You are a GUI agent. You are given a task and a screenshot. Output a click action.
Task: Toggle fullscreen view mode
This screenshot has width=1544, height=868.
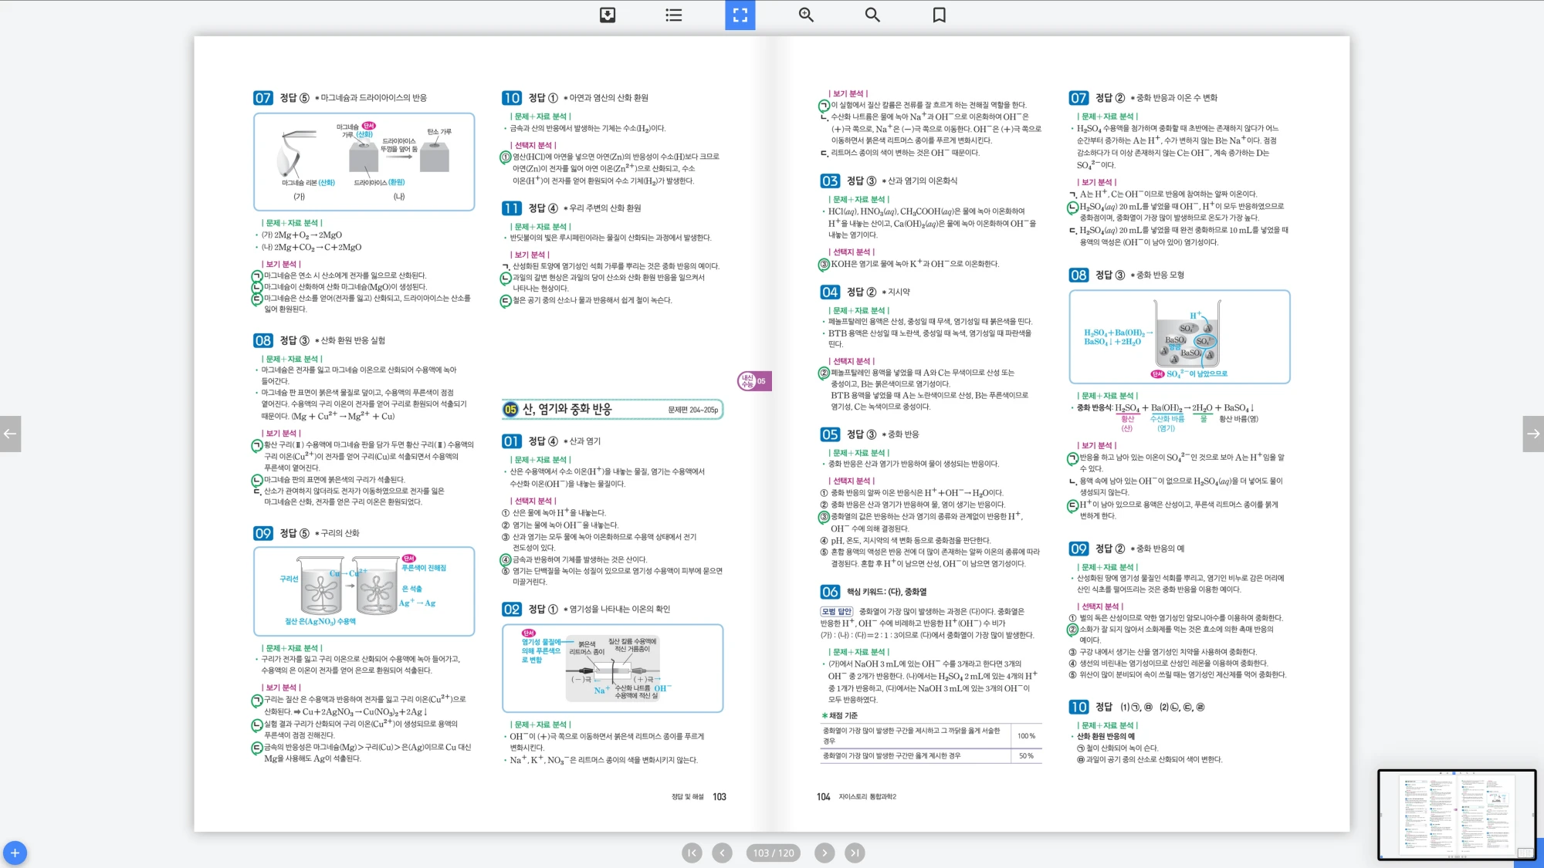(740, 15)
